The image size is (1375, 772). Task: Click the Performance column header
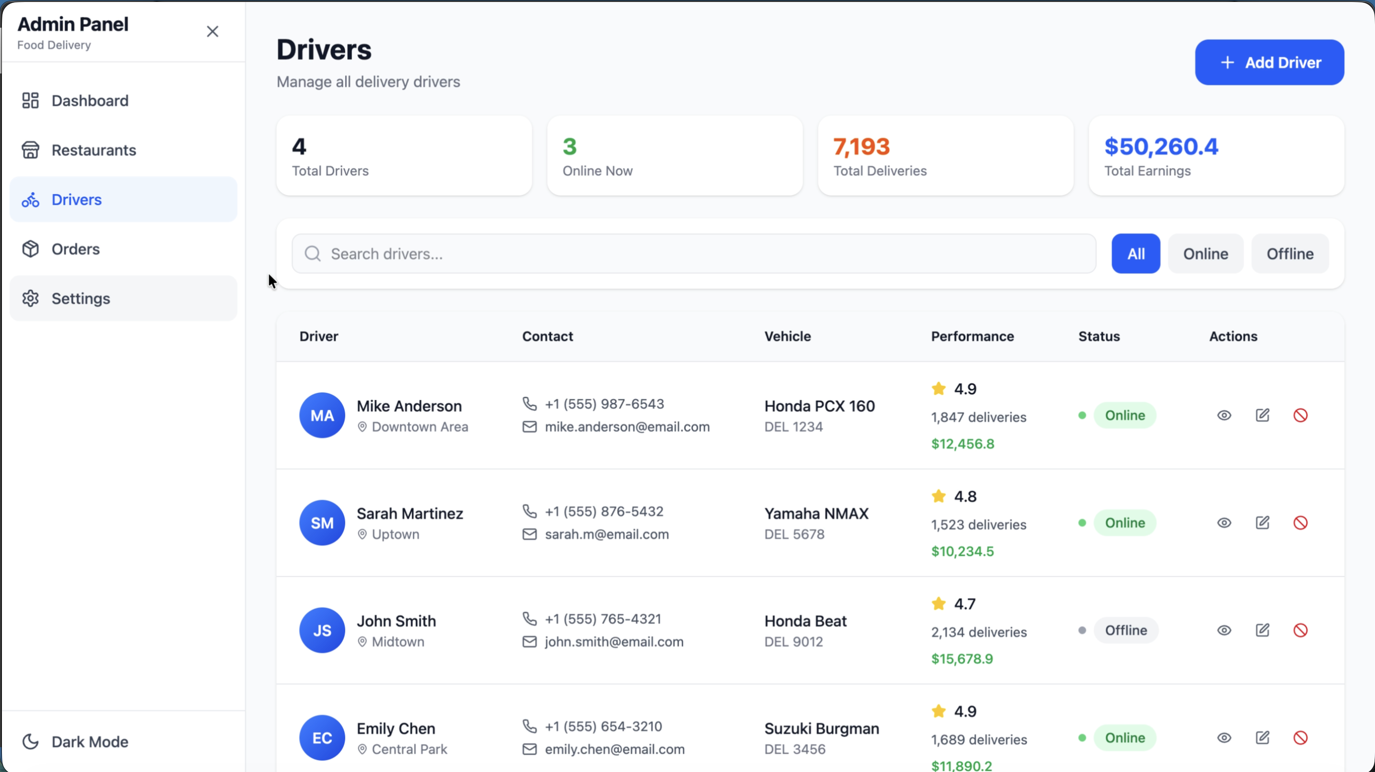973,336
